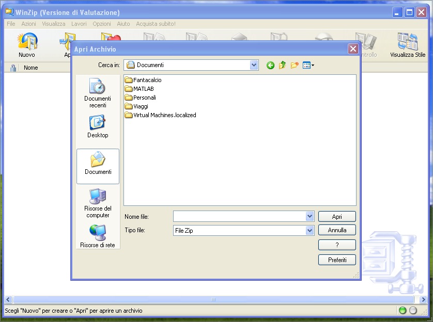Create new folder using the toolbar icon
Viewport: 433px width, 322px height.
pos(295,65)
